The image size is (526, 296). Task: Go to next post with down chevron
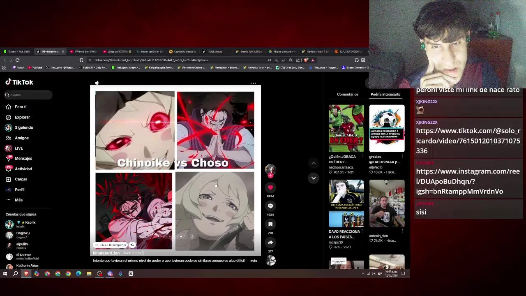pyautogui.click(x=314, y=178)
